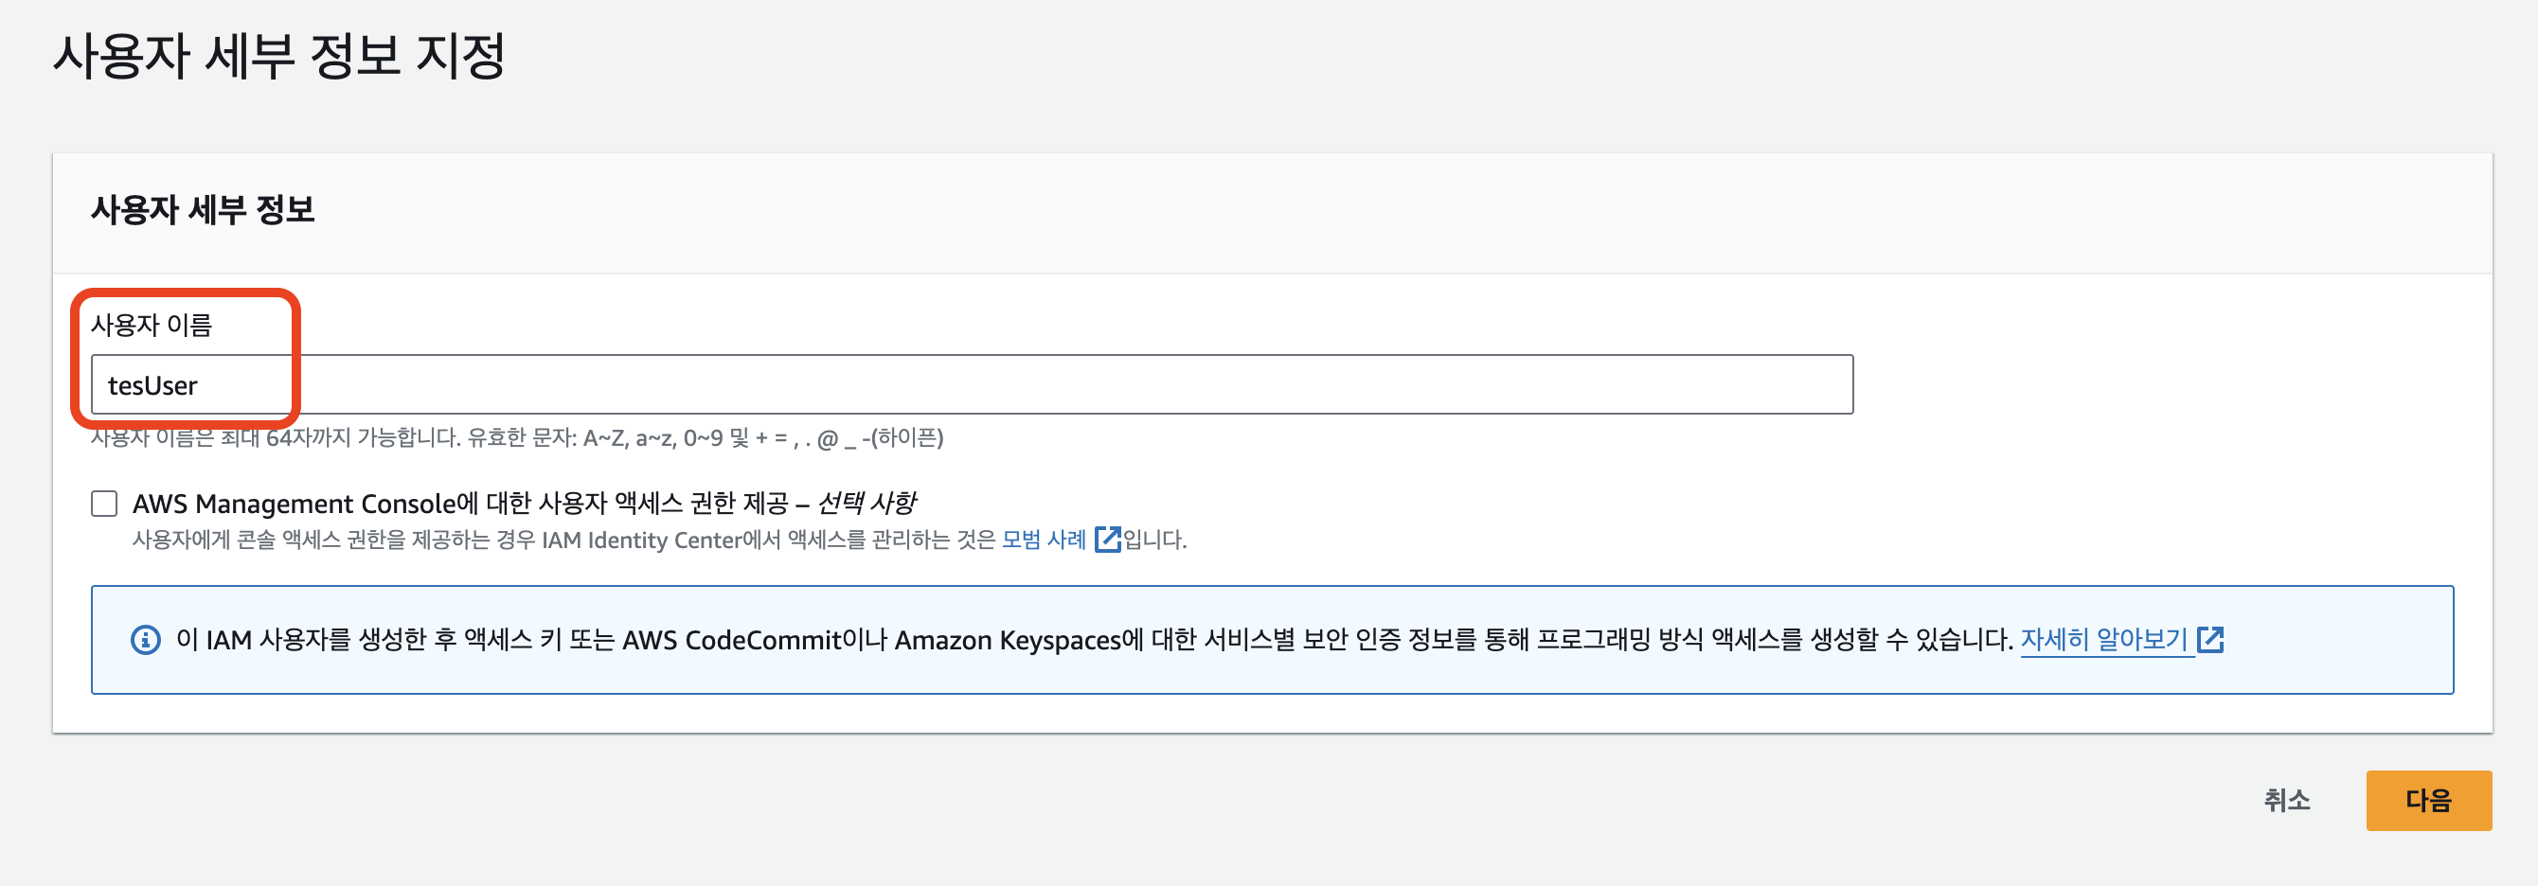
Task: Click external-link icon after 자세히 알아보기
Action: pos(2211,640)
